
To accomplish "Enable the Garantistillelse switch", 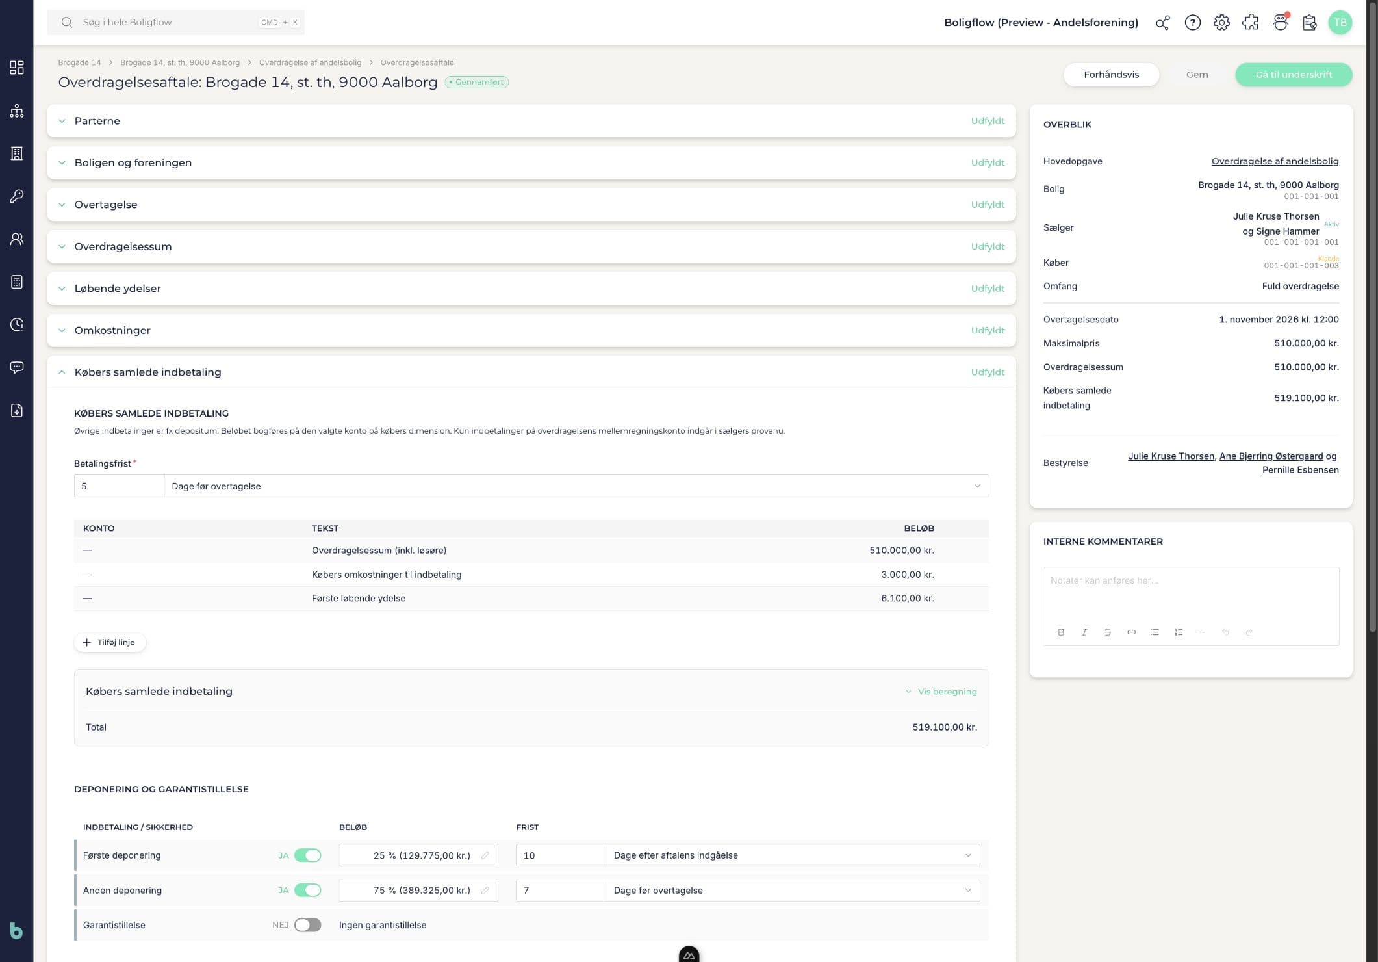I will [x=307, y=925].
